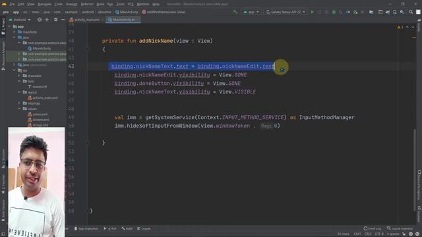Open the Run tool window button
The image size is (422, 237).
coord(110,228)
